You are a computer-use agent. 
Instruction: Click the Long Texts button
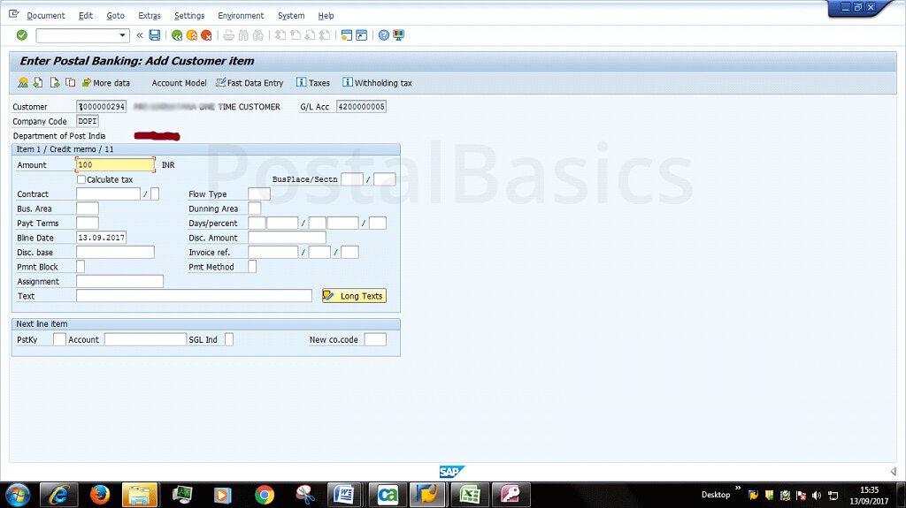pos(354,296)
